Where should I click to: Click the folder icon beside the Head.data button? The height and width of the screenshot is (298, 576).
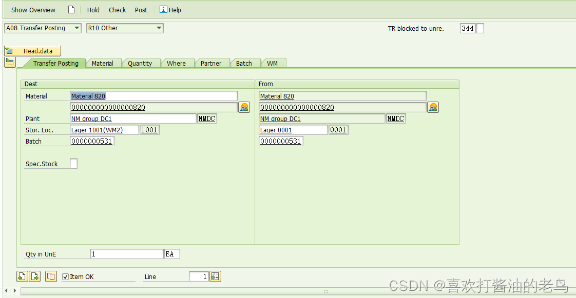10,62
